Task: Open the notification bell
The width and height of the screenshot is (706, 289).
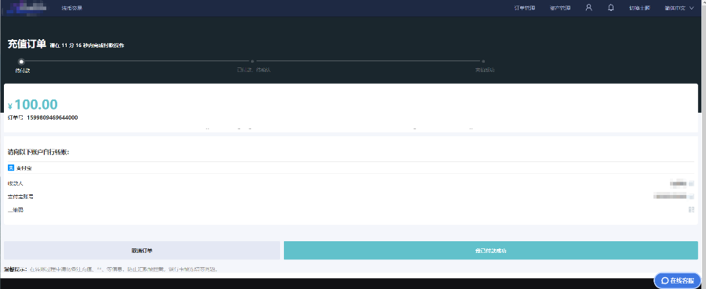Action: pyautogui.click(x=611, y=8)
